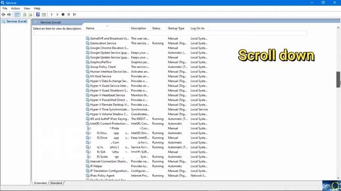Open the View menu
The height and width of the screenshot is (191, 341).
pyautogui.click(x=27, y=8)
